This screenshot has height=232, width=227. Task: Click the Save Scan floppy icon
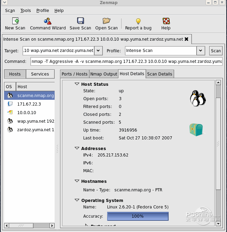[x=81, y=21]
